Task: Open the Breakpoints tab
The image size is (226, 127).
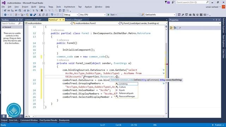Action: click(x=64, y=120)
